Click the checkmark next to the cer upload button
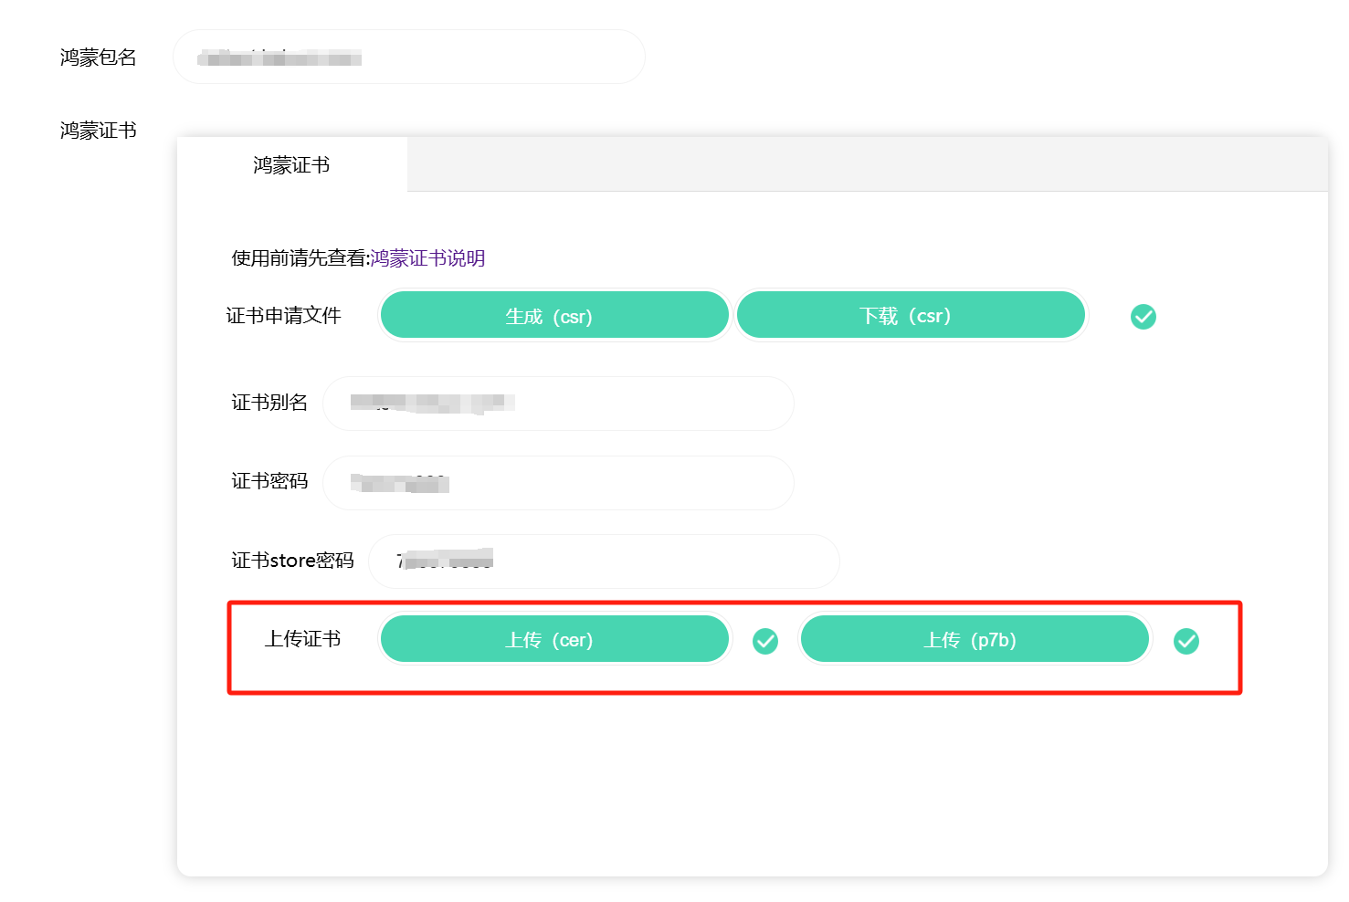Image resolution: width=1349 pixels, height=902 pixels. click(x=765, y=642)
